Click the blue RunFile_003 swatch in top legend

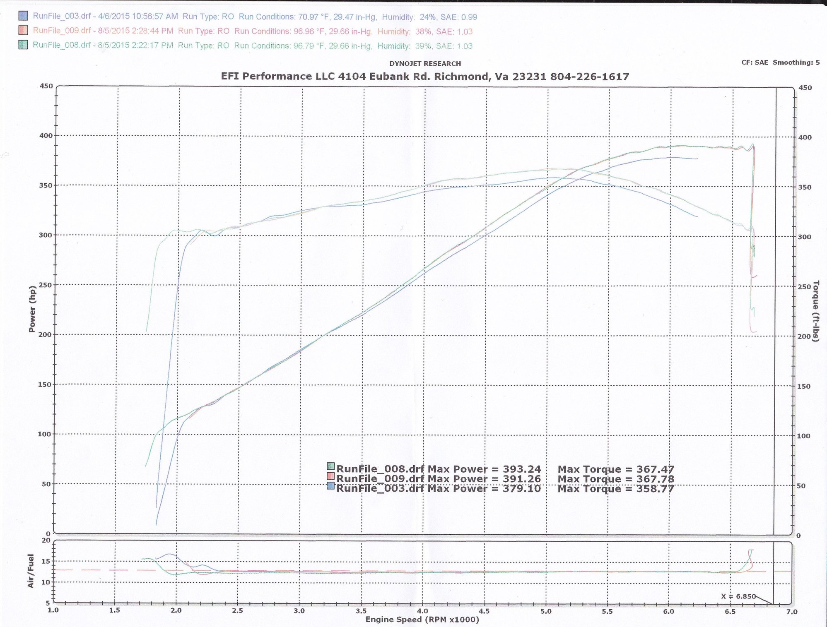pos(23,16)
